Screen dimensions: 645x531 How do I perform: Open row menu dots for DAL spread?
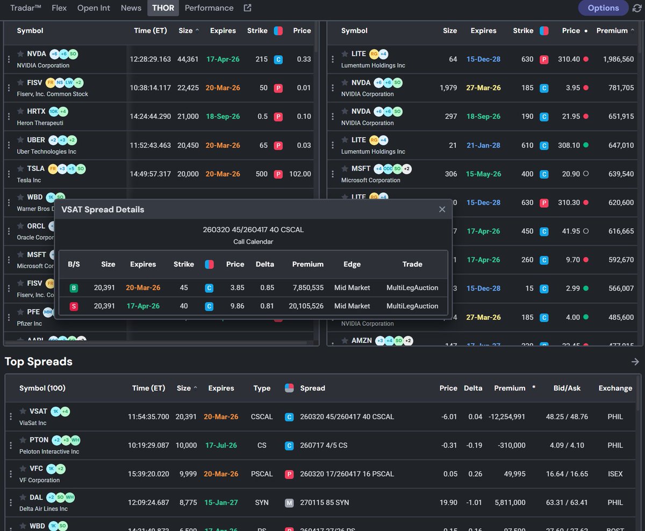click(x=11, y=503)
